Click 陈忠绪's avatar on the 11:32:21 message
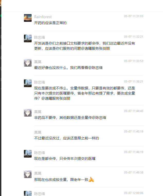Viewport: 163px width, 196px height. click(x=28, y=38)
